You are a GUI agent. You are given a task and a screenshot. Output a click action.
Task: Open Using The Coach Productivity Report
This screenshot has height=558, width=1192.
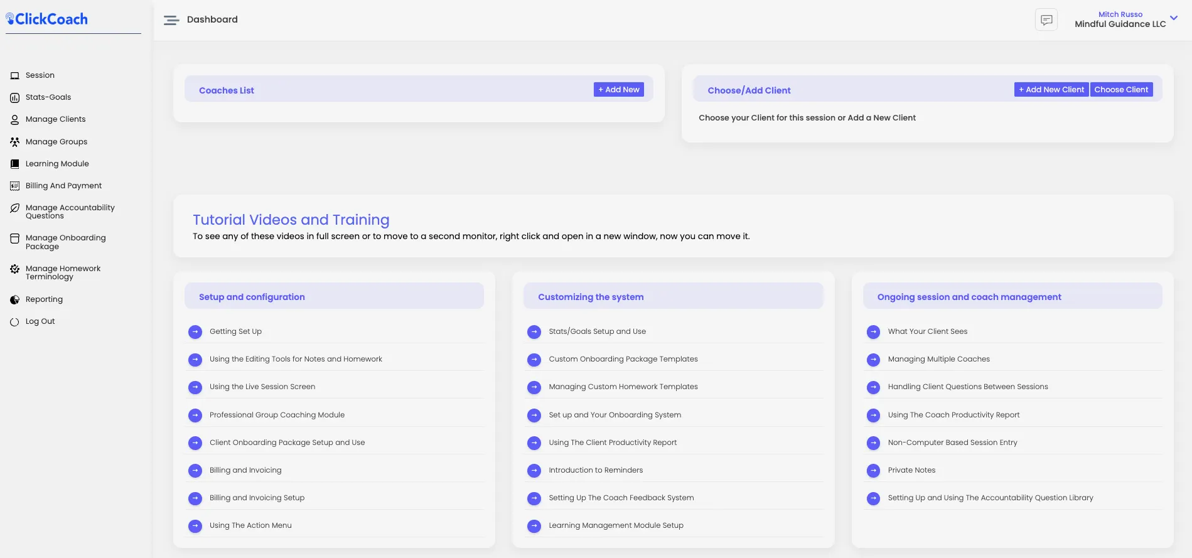click(x=953, y=415)
